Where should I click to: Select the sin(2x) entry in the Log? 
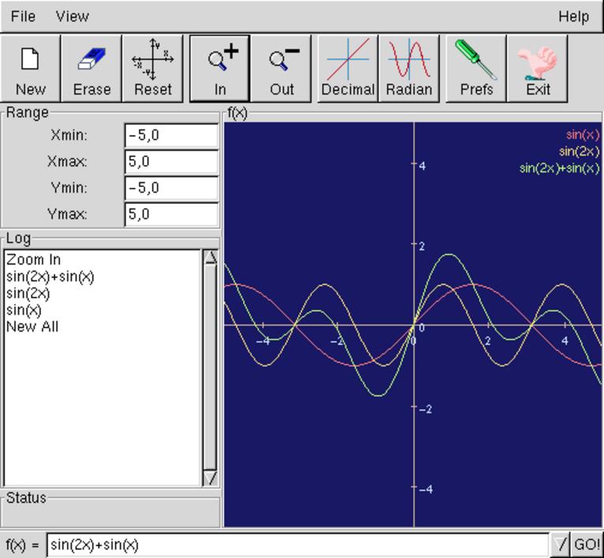[x=28, y=294]
